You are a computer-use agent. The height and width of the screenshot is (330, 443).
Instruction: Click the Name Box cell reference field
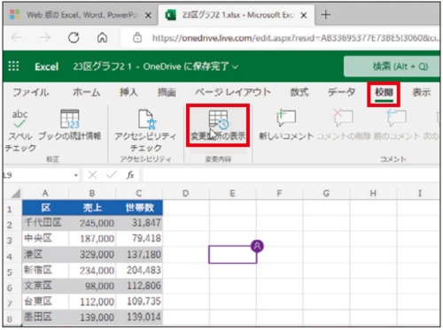click(x=37, y=175)
